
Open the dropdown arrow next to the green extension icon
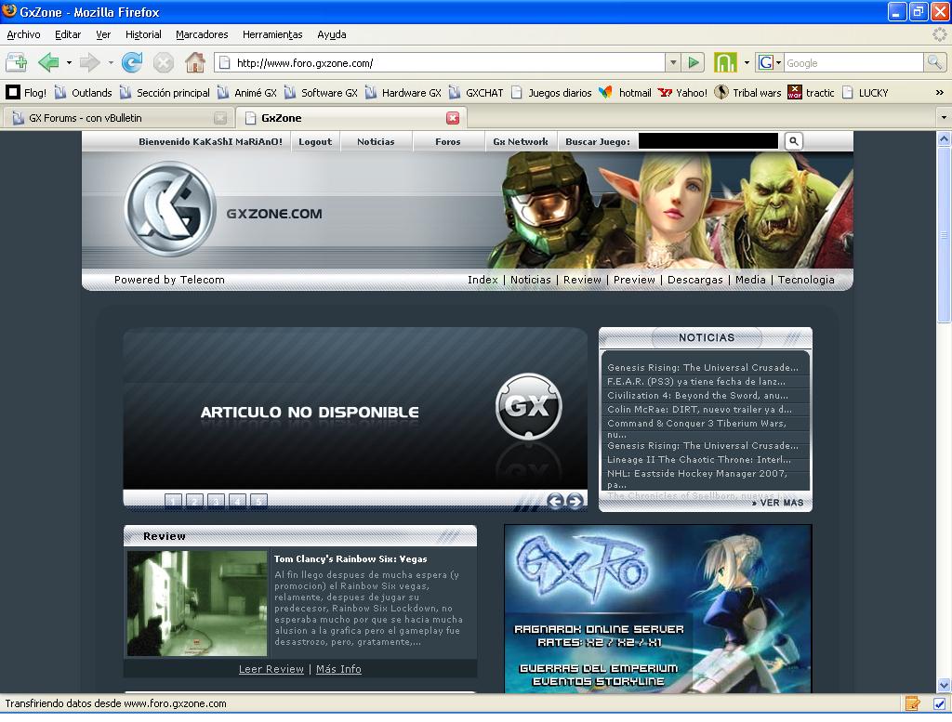coord(747,62)
